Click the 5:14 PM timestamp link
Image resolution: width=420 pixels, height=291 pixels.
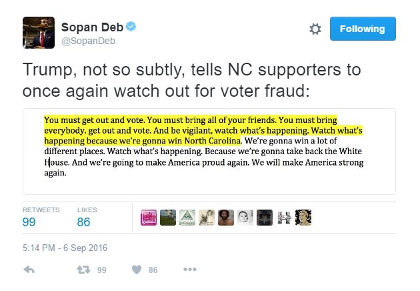tap(65, 248)
